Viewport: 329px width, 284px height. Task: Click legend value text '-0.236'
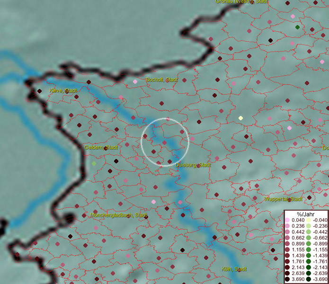point(320,226)
